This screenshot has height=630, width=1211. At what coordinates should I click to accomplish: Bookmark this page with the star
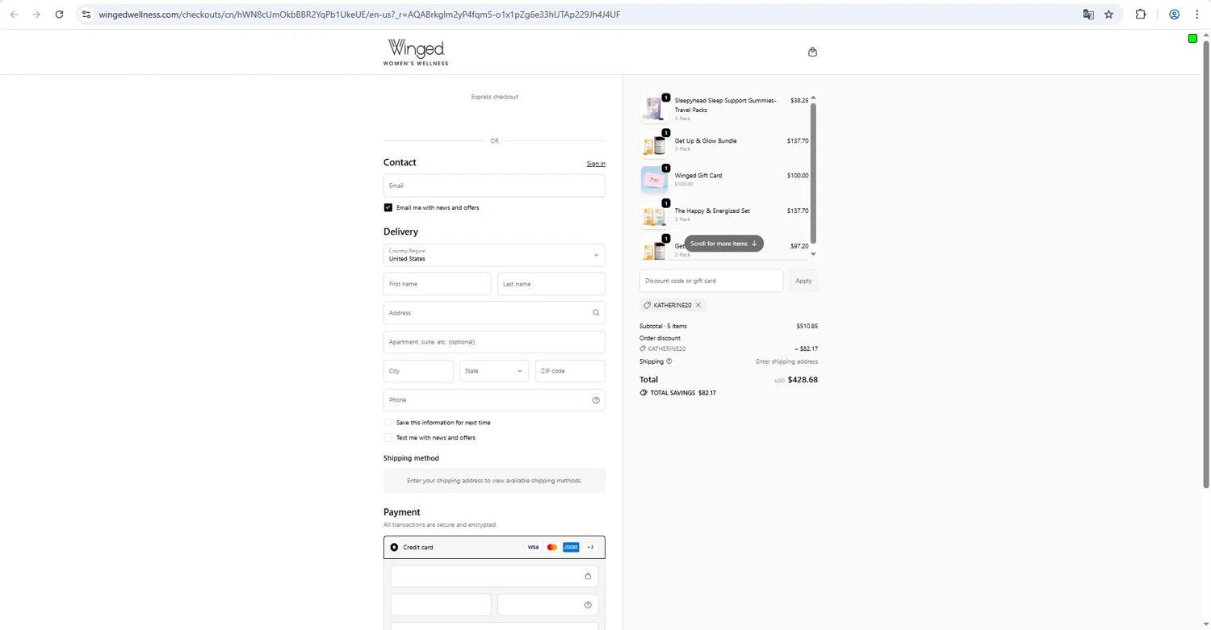coord(1109,15)
